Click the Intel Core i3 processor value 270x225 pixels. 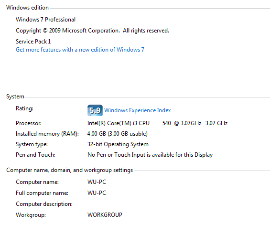157,123
